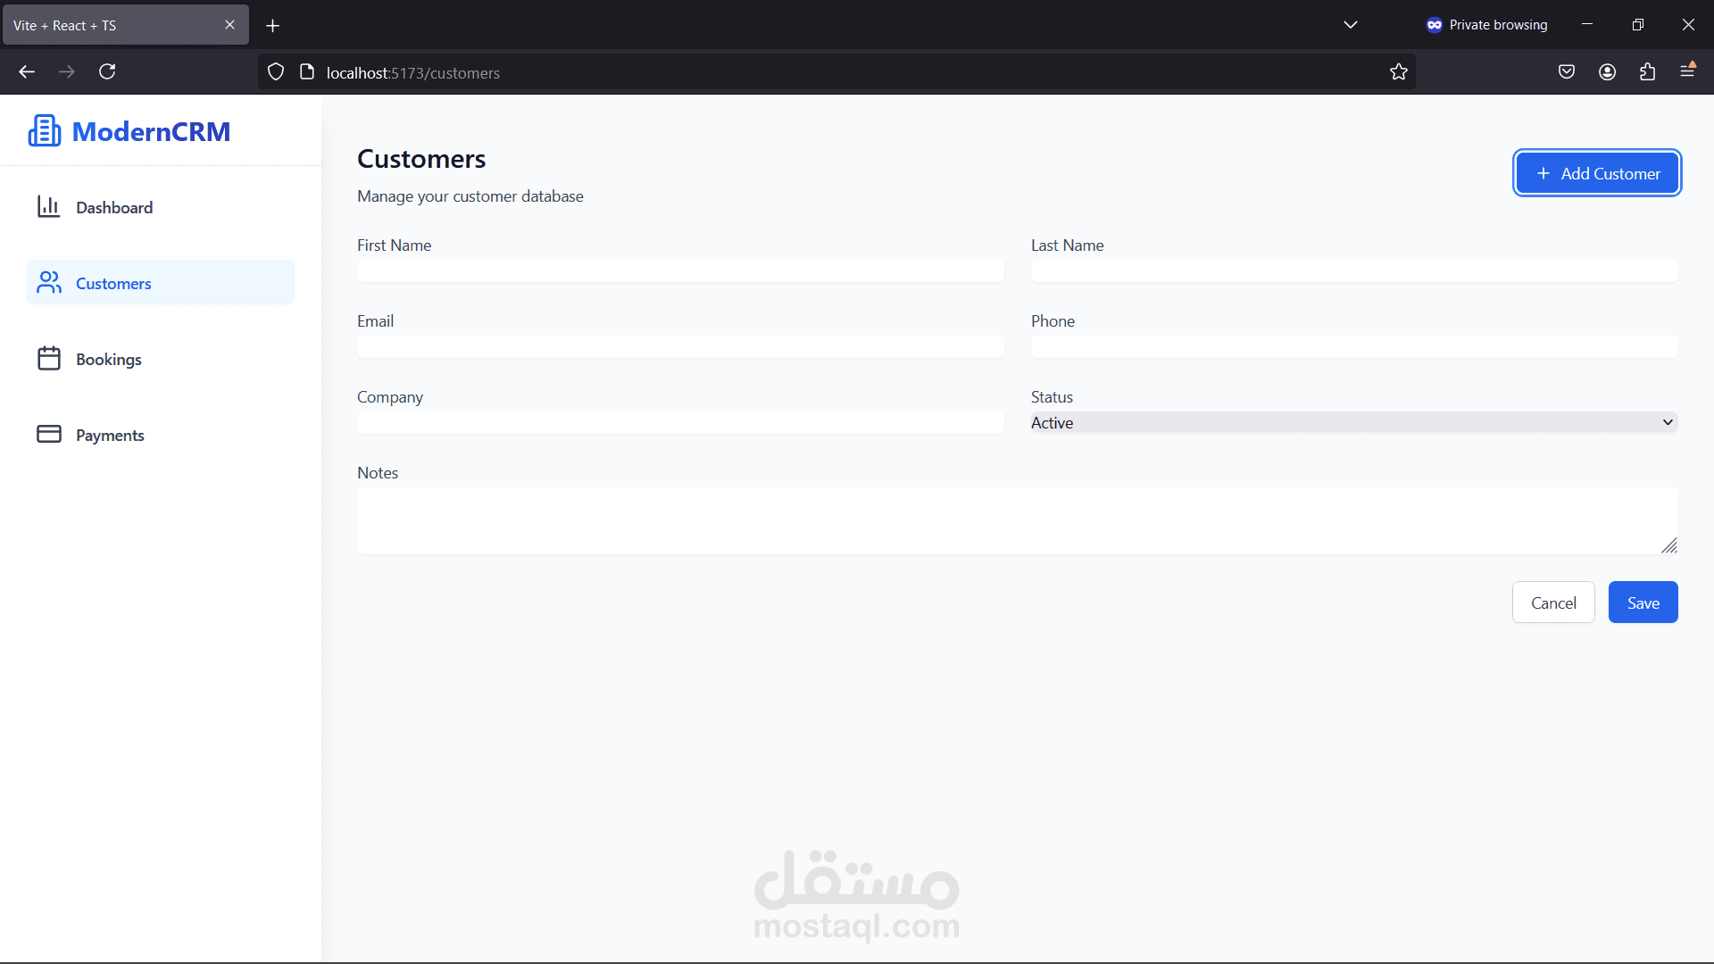Click inside the Notes text area

pyautogui.click(x=1017, y=520)
